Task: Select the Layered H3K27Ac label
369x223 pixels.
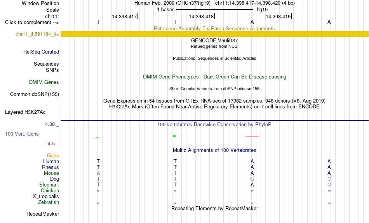Action: 25,112
